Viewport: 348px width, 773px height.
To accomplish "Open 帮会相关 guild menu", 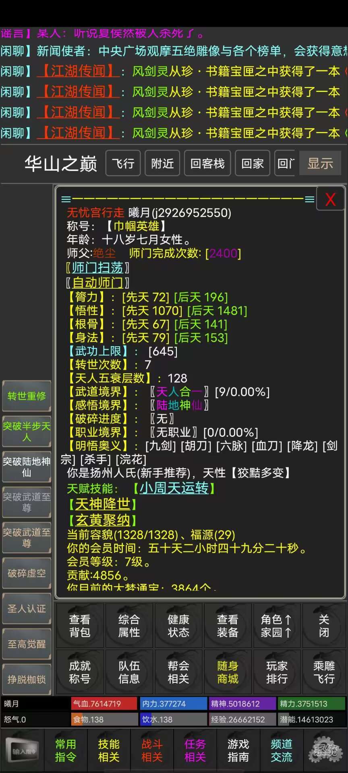I will point(178,672).
